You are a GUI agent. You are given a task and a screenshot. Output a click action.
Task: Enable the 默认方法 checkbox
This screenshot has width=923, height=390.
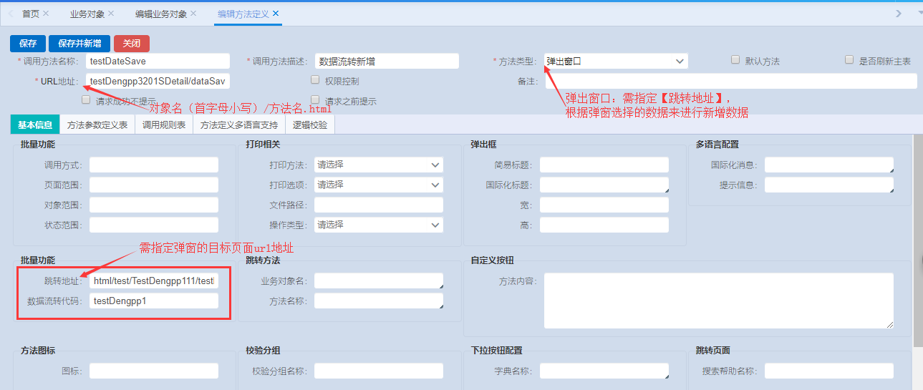(x=735, y=60)
